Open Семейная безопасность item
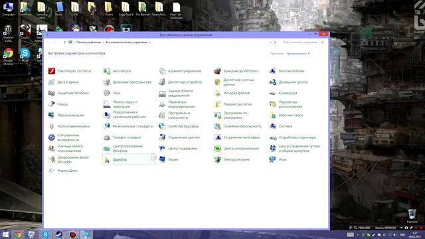425x239 pixels. pyautogui.click(x=238, y=127)
